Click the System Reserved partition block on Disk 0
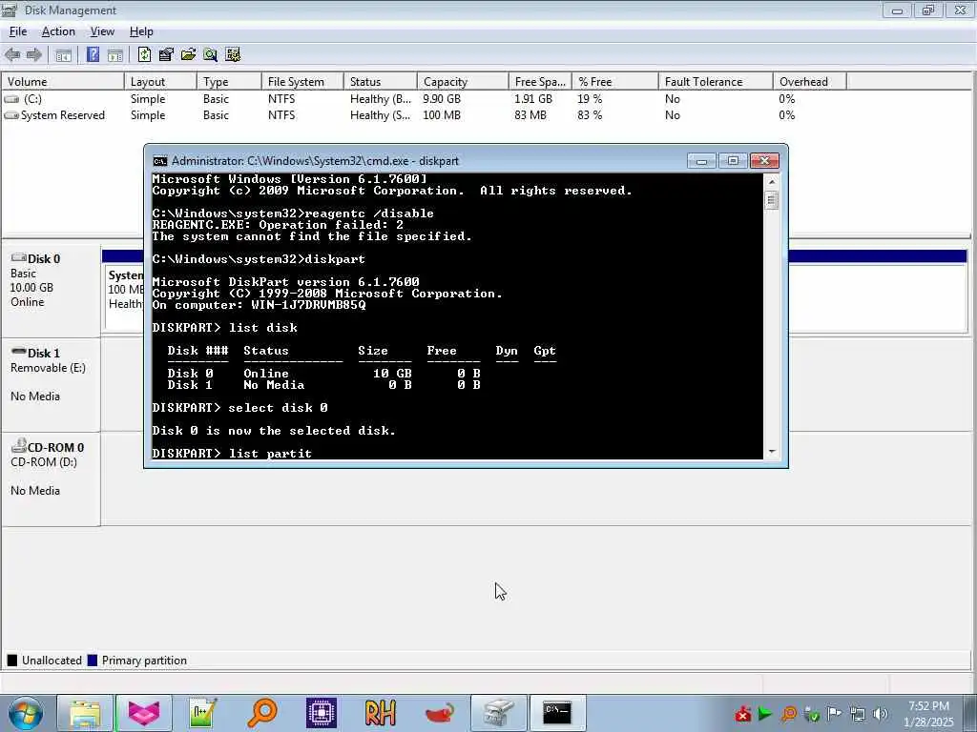977x732 pixels. (124, 296)
